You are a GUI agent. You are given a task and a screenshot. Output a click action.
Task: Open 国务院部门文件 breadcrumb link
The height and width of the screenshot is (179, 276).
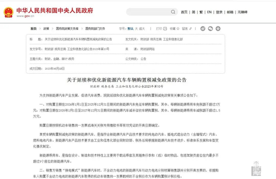click(95, 29)
